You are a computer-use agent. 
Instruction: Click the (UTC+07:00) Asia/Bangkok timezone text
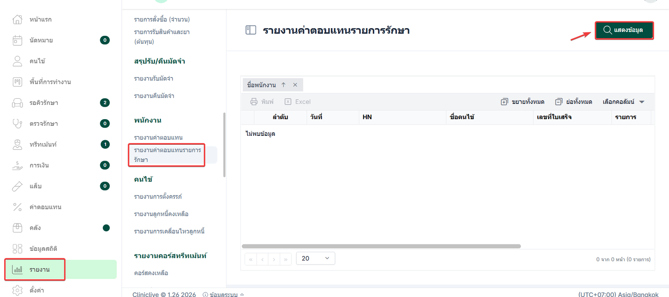tap(618, 295)
